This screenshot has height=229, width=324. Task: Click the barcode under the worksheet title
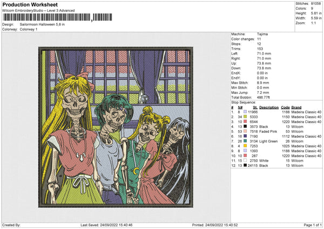[x=57, y=17]
